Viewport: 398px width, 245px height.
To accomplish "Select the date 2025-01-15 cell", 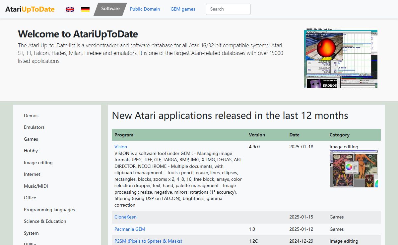I will pyautogui.click(x=301, y=217).
